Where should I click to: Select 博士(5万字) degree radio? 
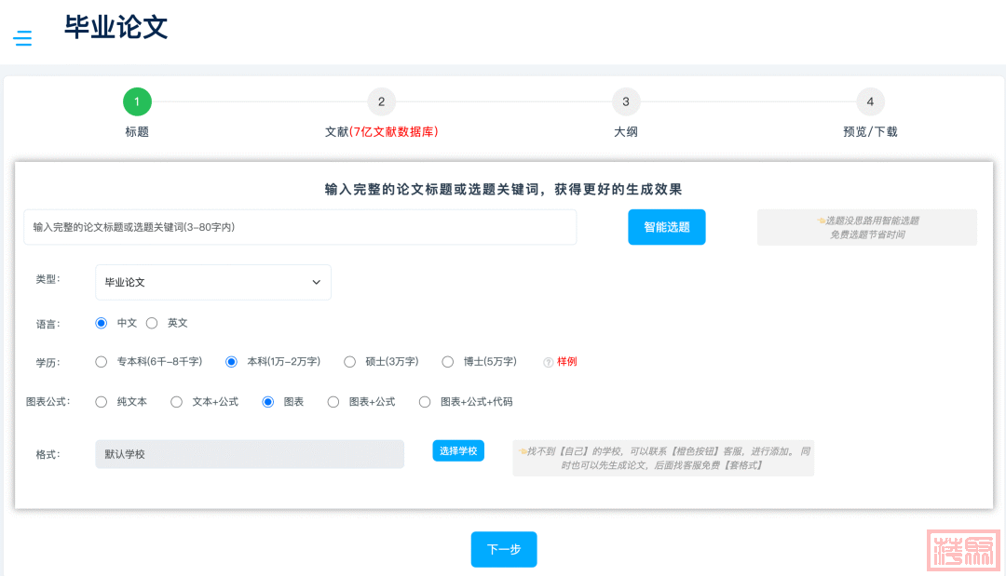coord(448,361)
